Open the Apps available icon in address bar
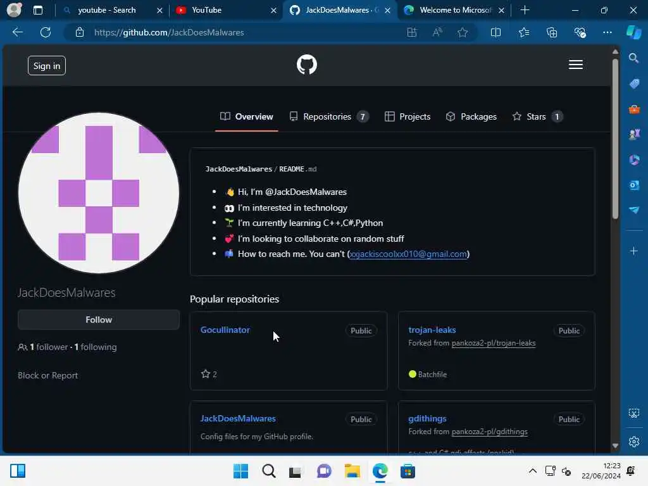 coord(411,32)
